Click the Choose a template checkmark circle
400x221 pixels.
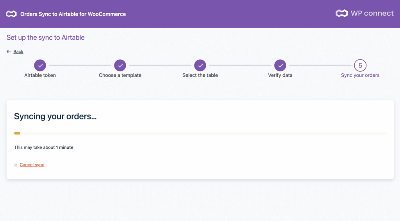[x=120, y=65]
